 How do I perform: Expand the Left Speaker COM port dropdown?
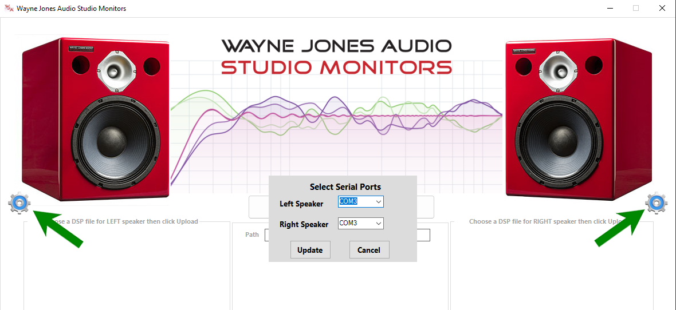(x=379, y=201)
